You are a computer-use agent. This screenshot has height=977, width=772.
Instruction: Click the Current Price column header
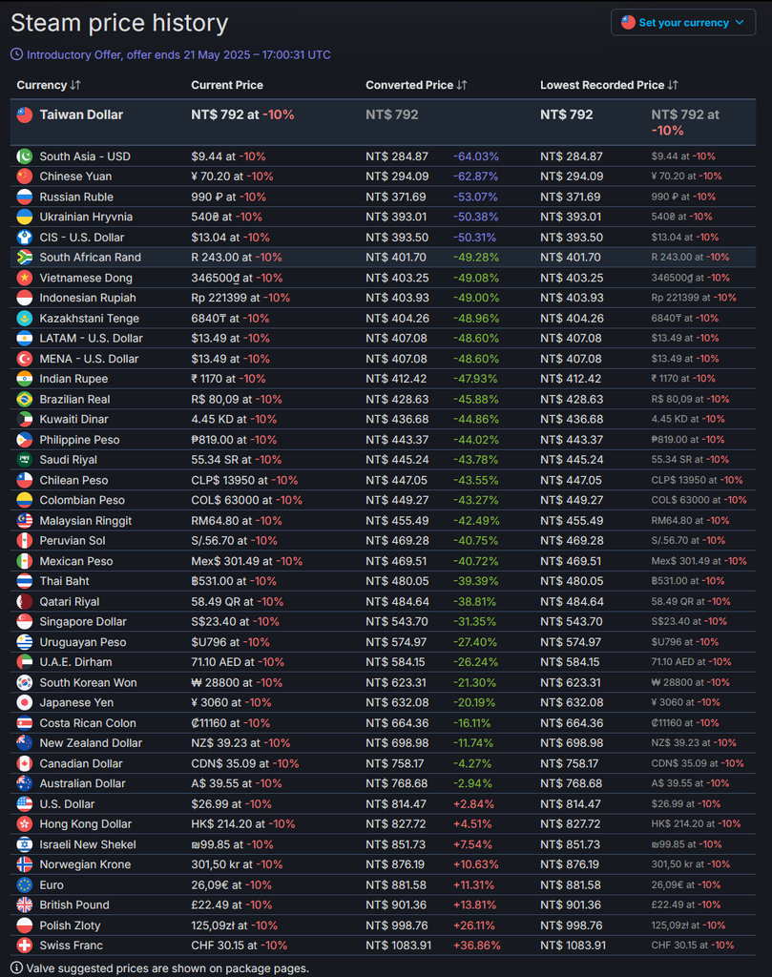[227, 85]
